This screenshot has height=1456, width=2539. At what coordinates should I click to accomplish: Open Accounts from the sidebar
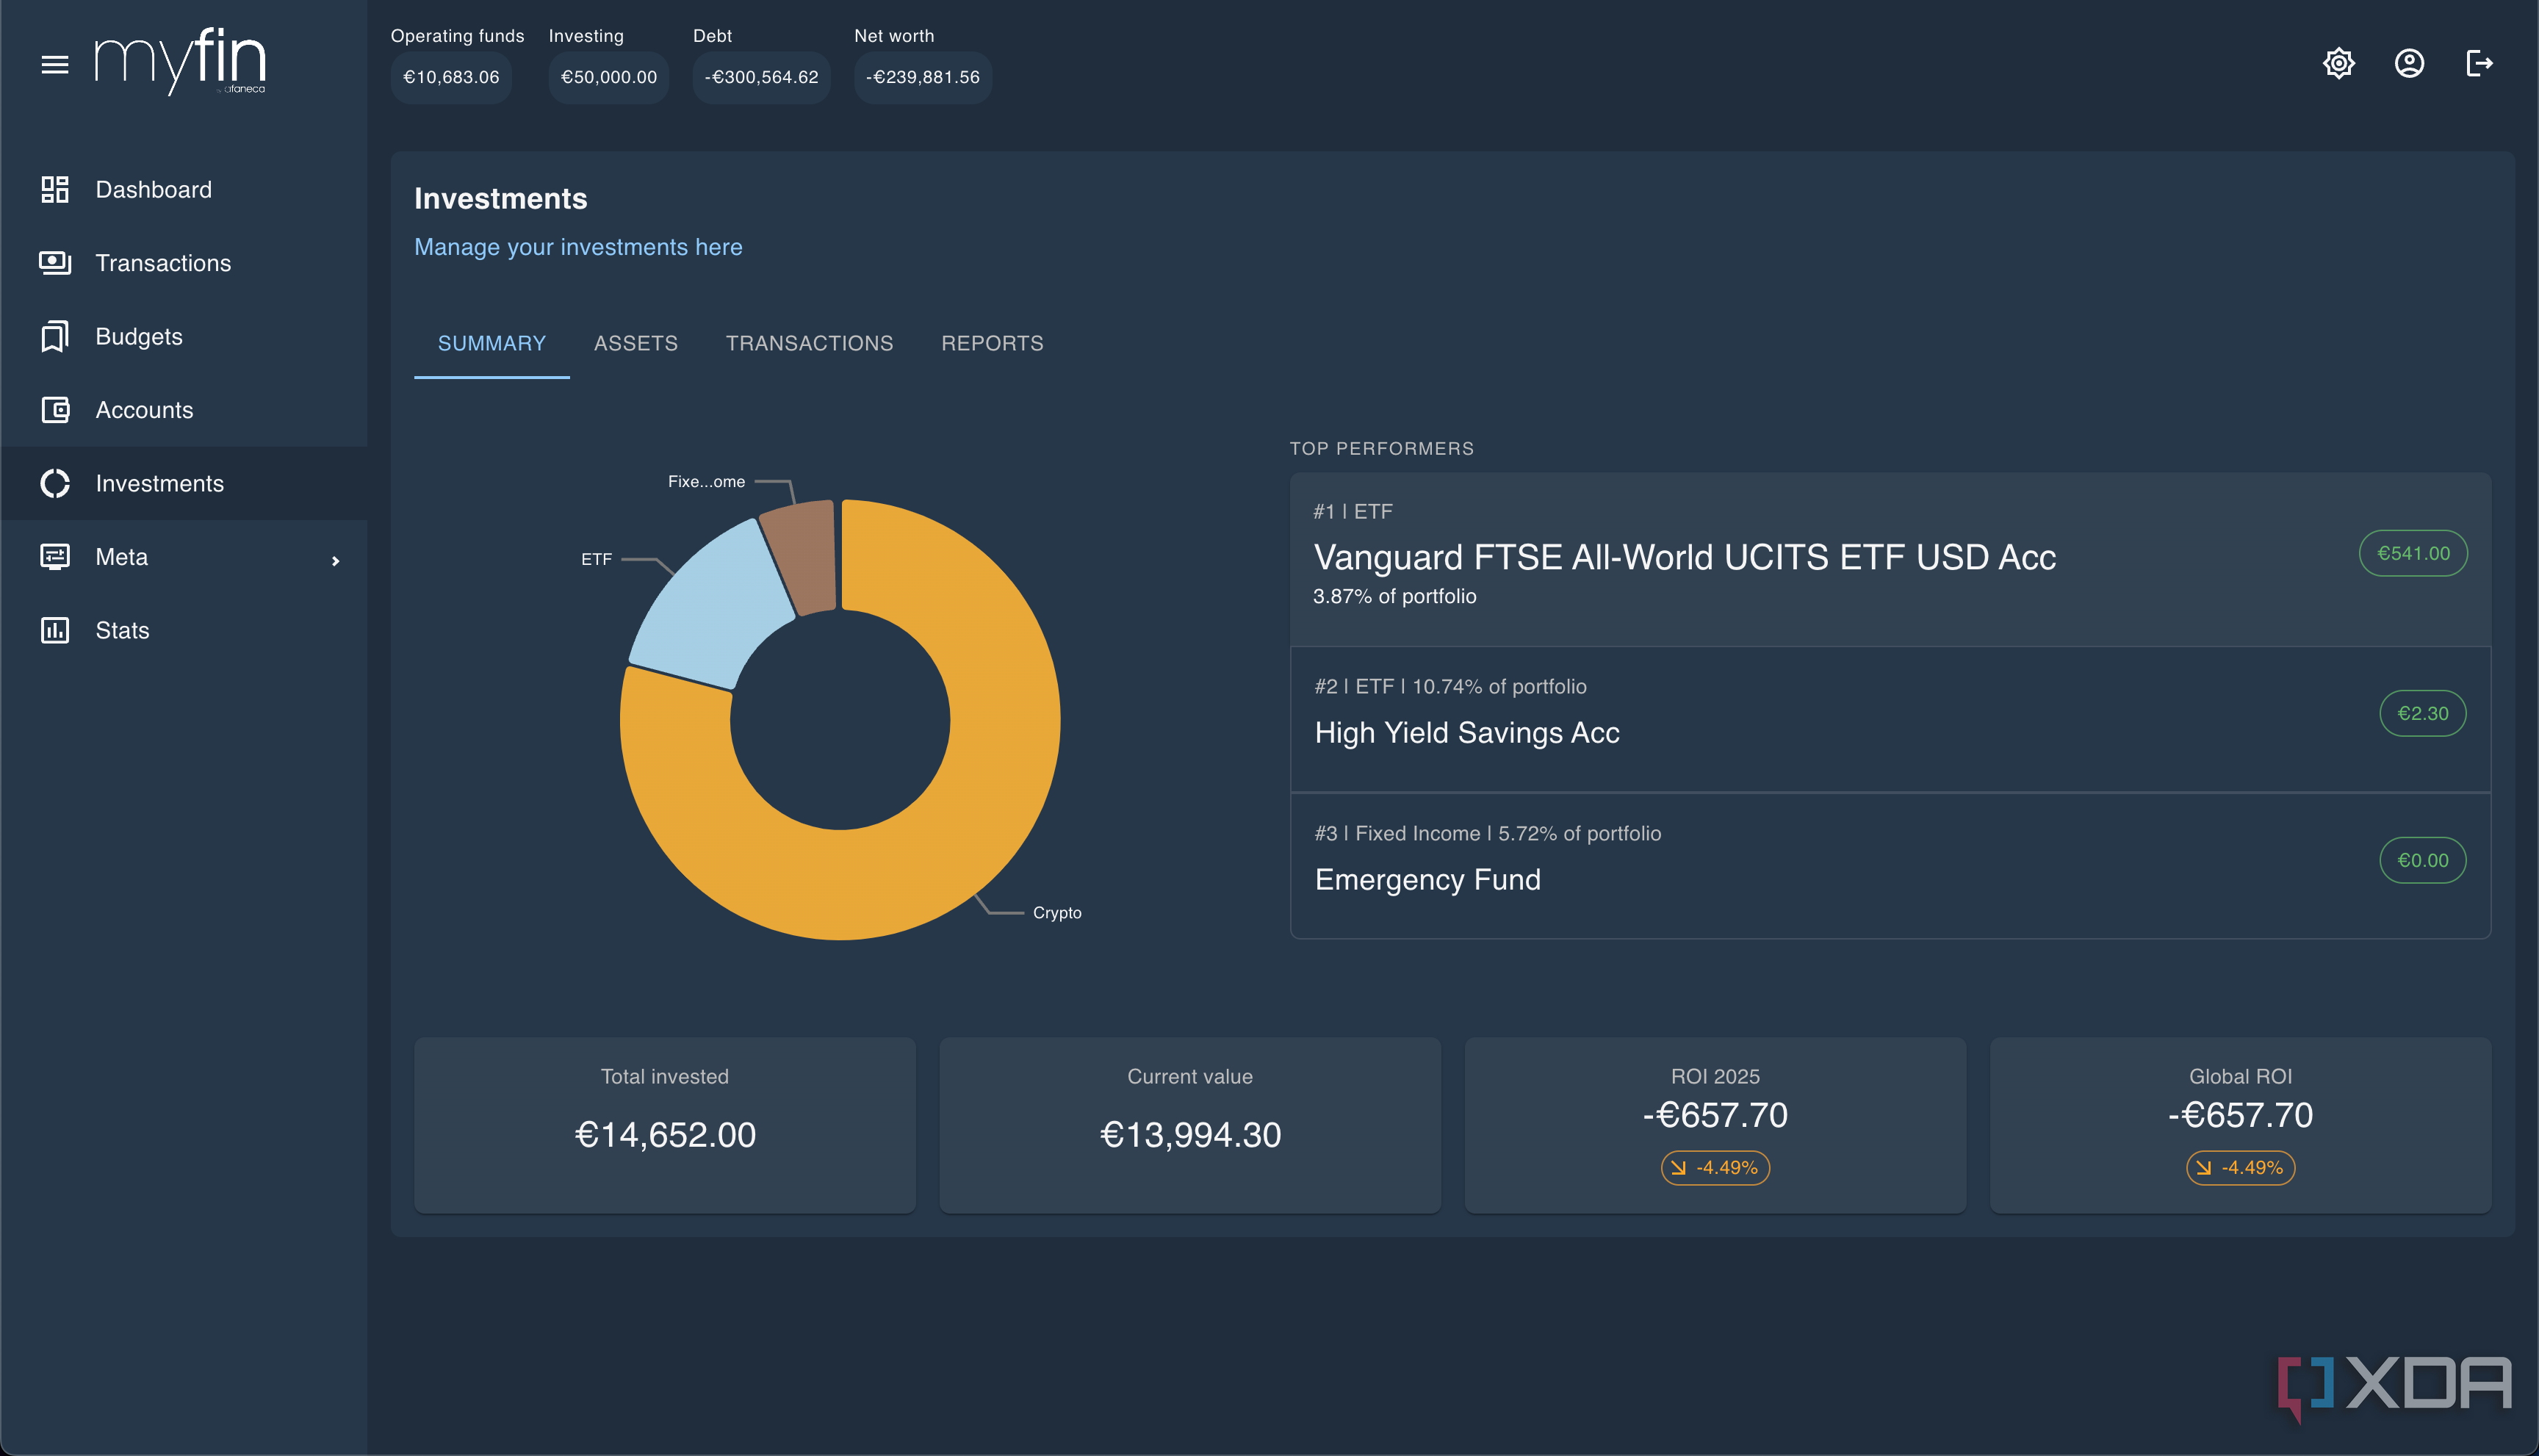tap(184, 410)
